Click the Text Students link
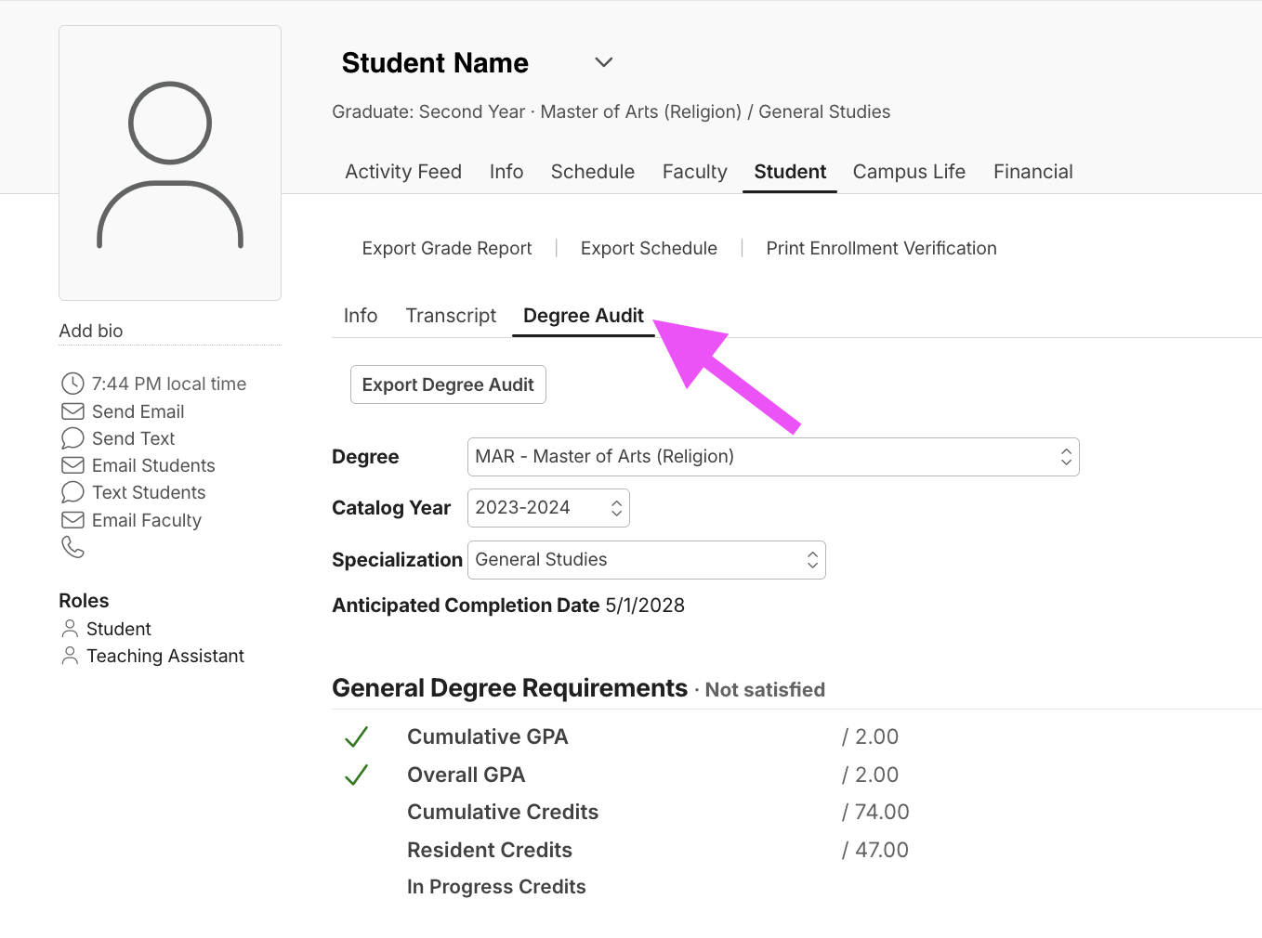1262x938 pixels. [149, 492]
